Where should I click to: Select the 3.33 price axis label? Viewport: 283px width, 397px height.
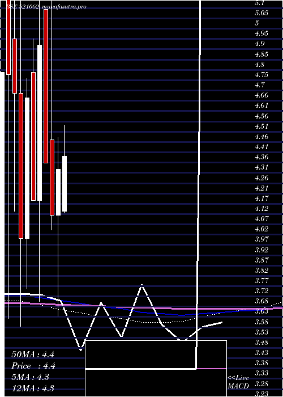[x=261, y=373]
